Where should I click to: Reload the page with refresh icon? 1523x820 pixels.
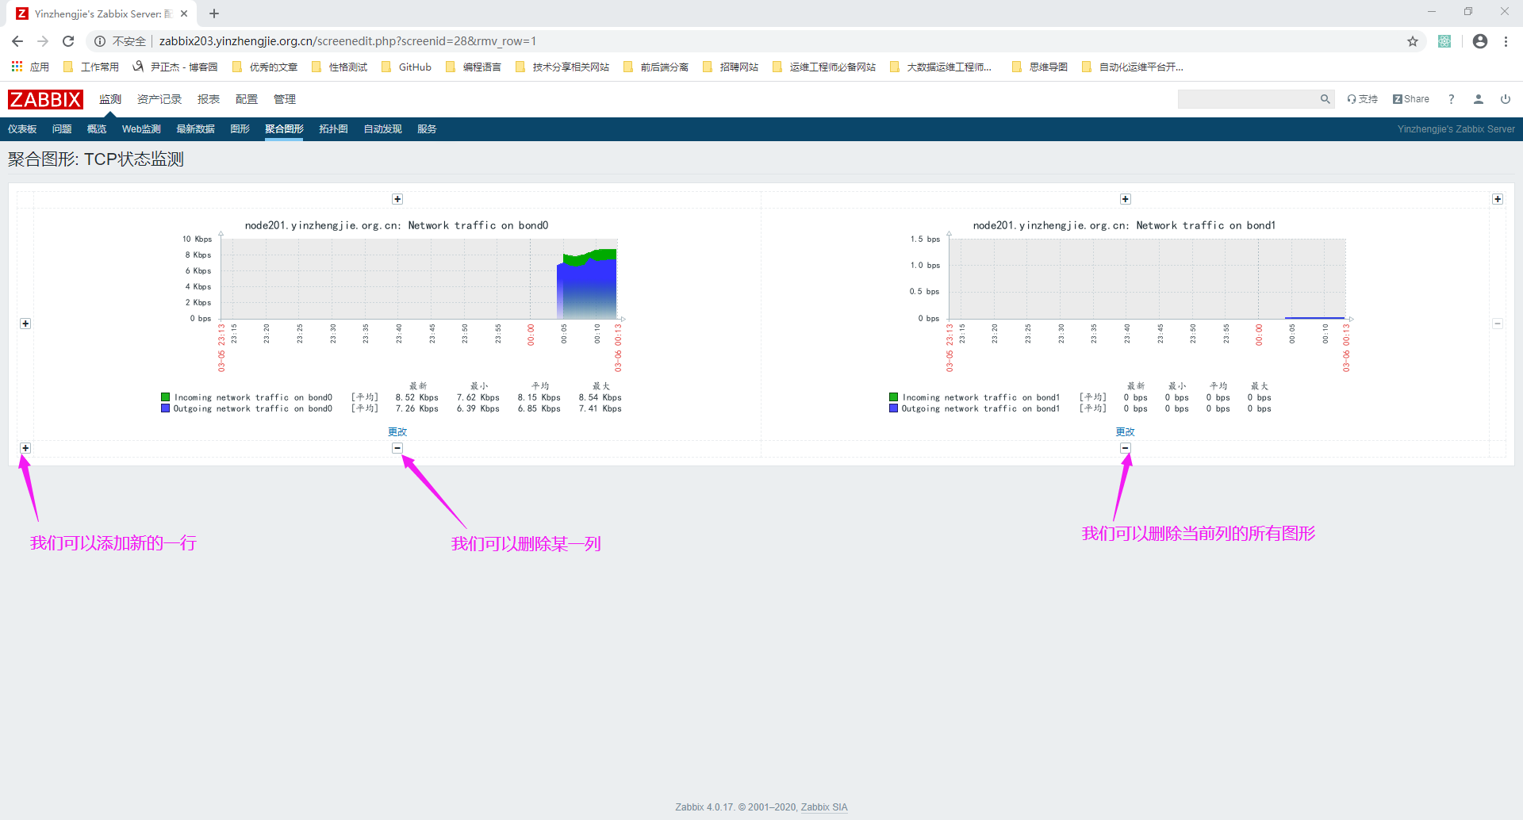point(68,41)
